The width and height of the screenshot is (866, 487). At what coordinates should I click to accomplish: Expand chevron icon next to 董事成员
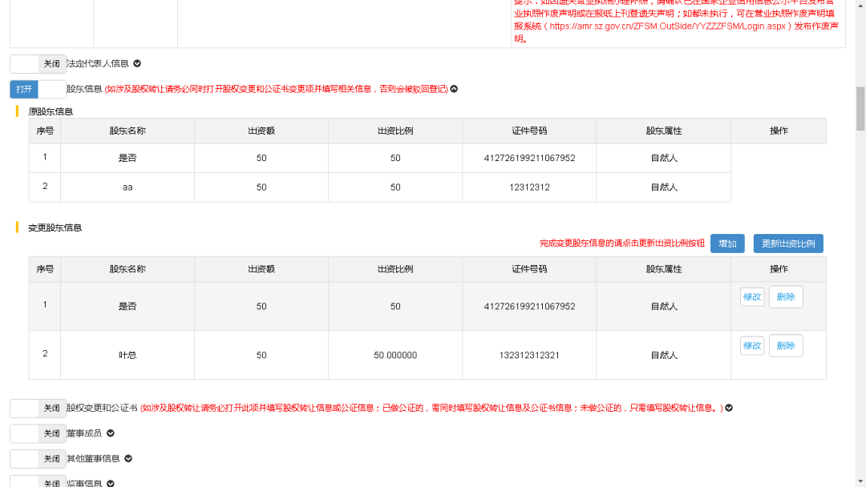[111, 433]
